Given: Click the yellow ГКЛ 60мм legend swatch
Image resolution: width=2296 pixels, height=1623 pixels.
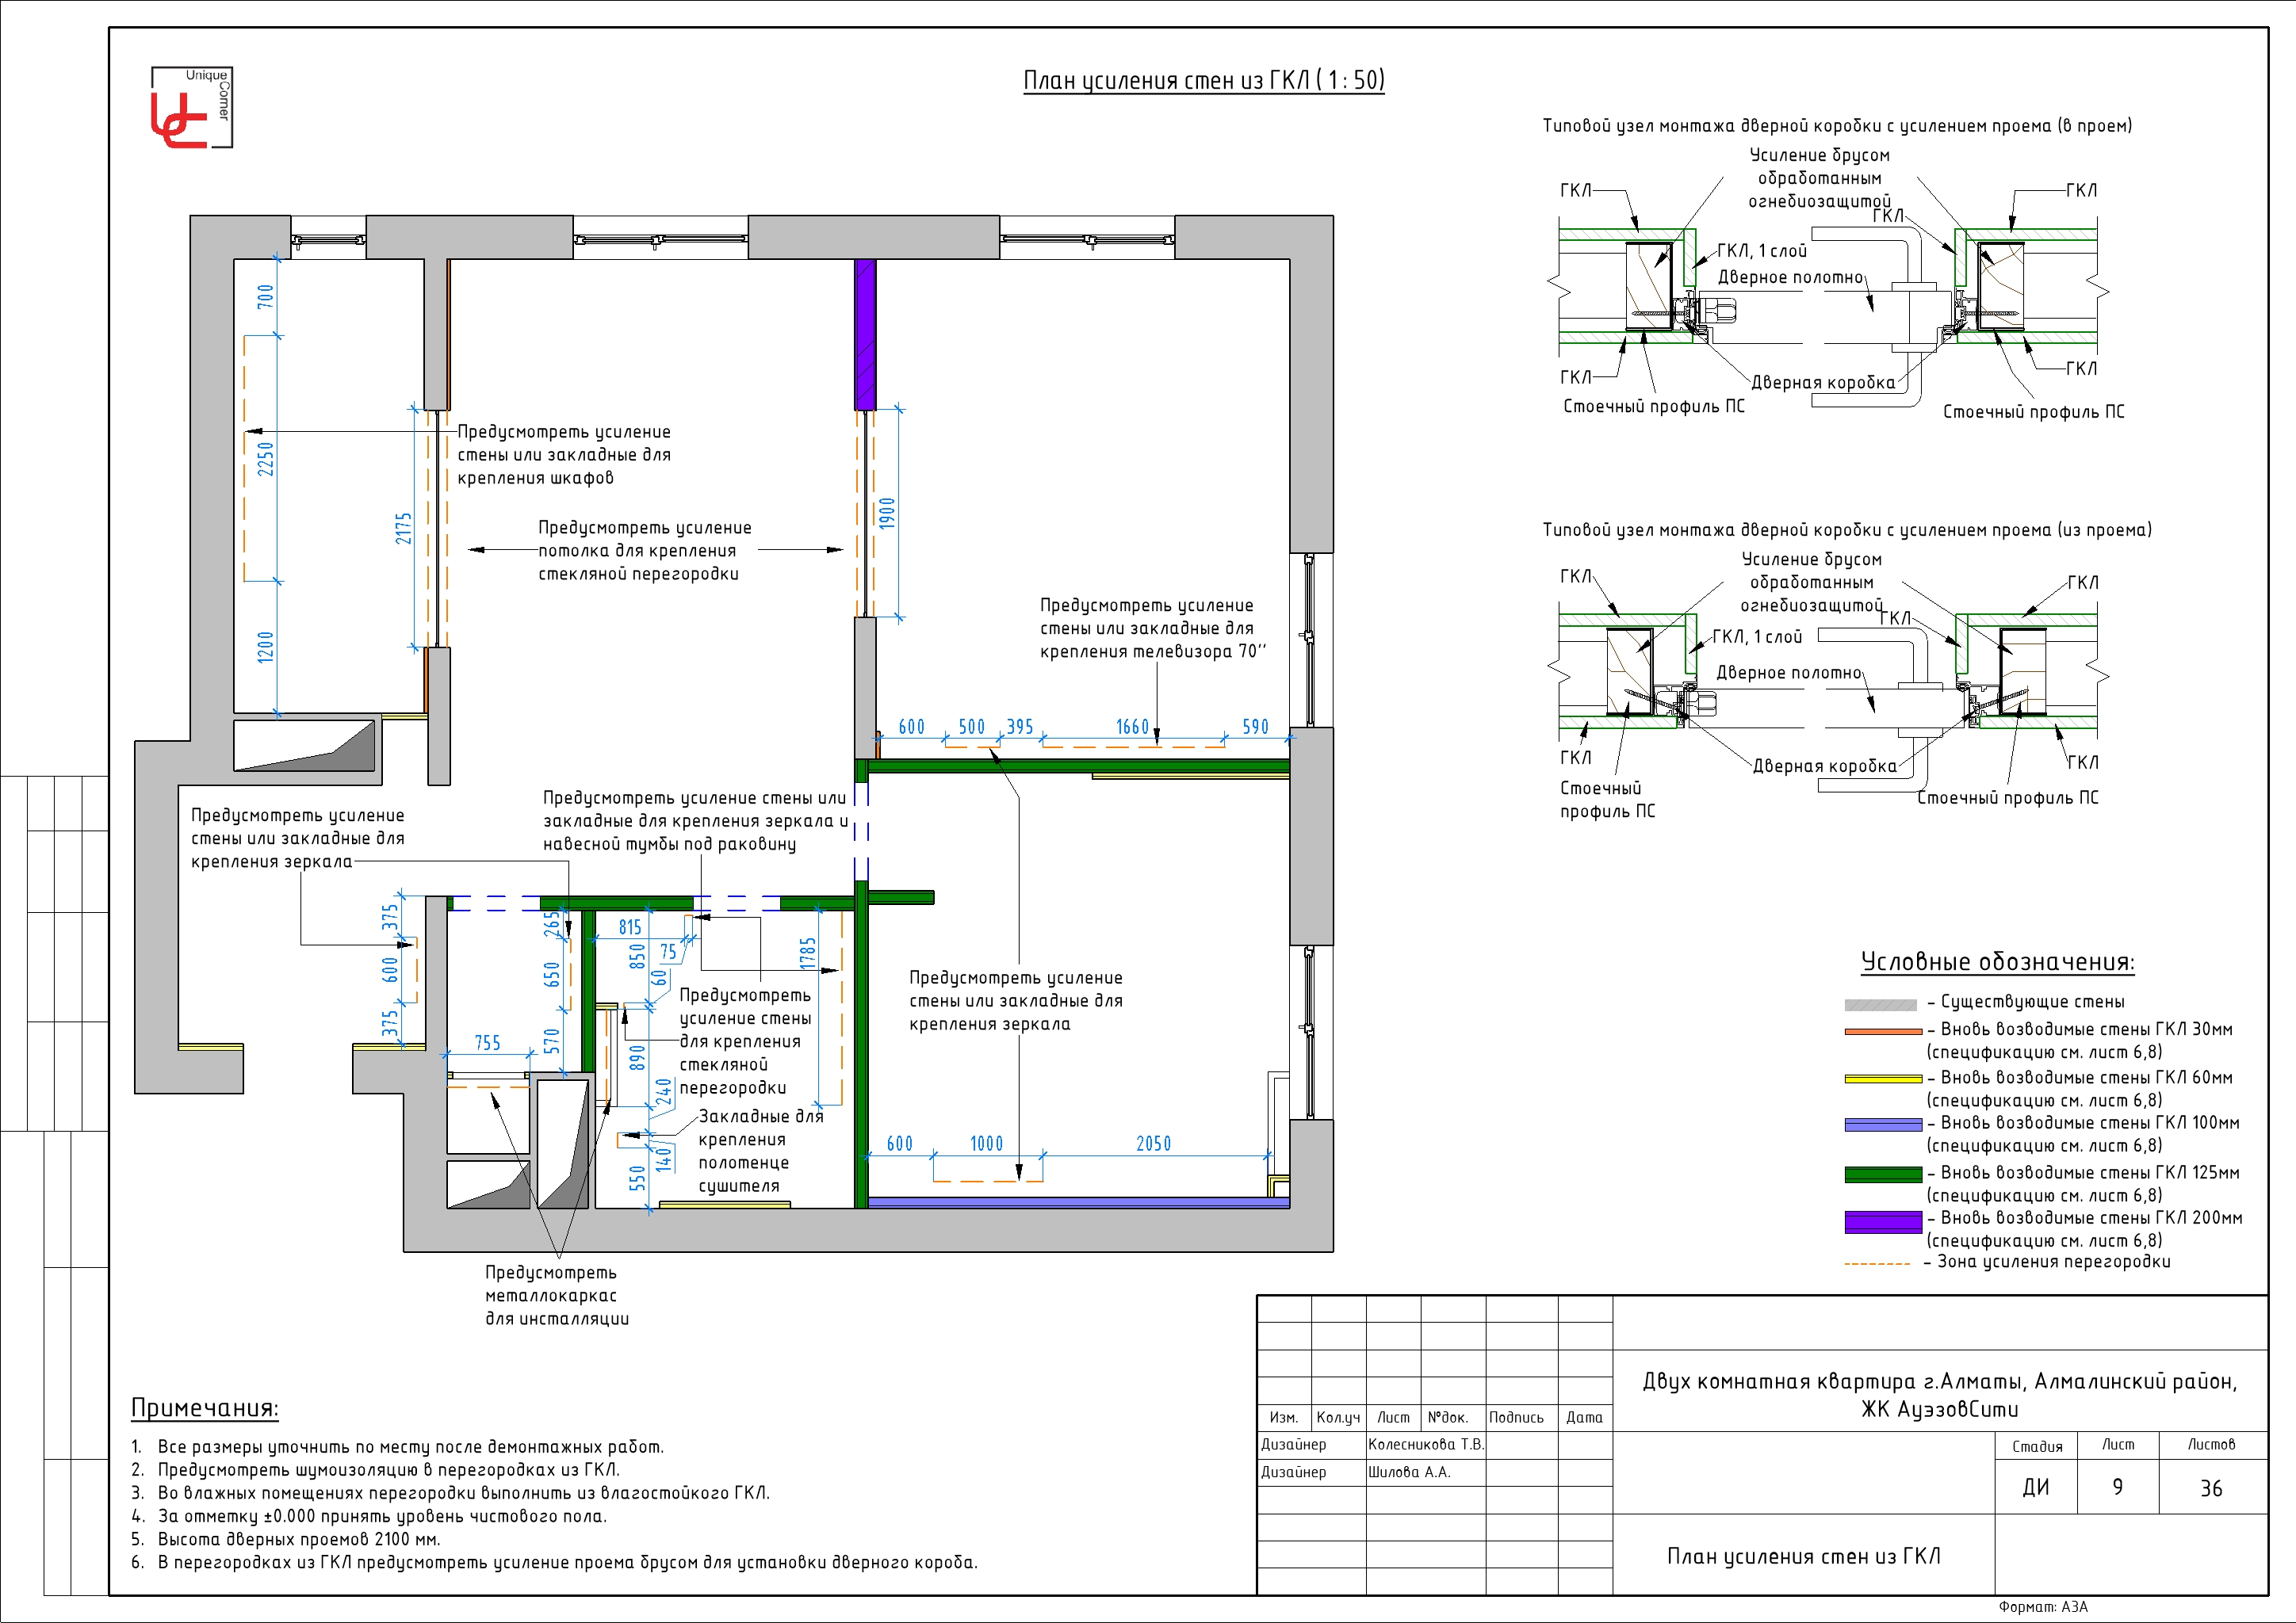Looking at the screenshot, I should coord(1882,1079).
